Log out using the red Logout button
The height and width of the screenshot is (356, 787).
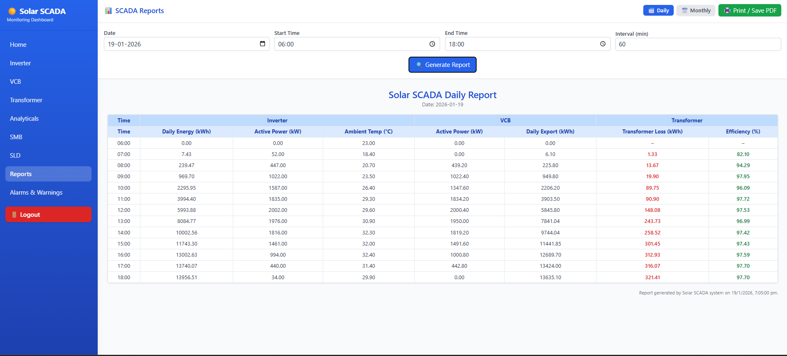click(x=48, y=214)
